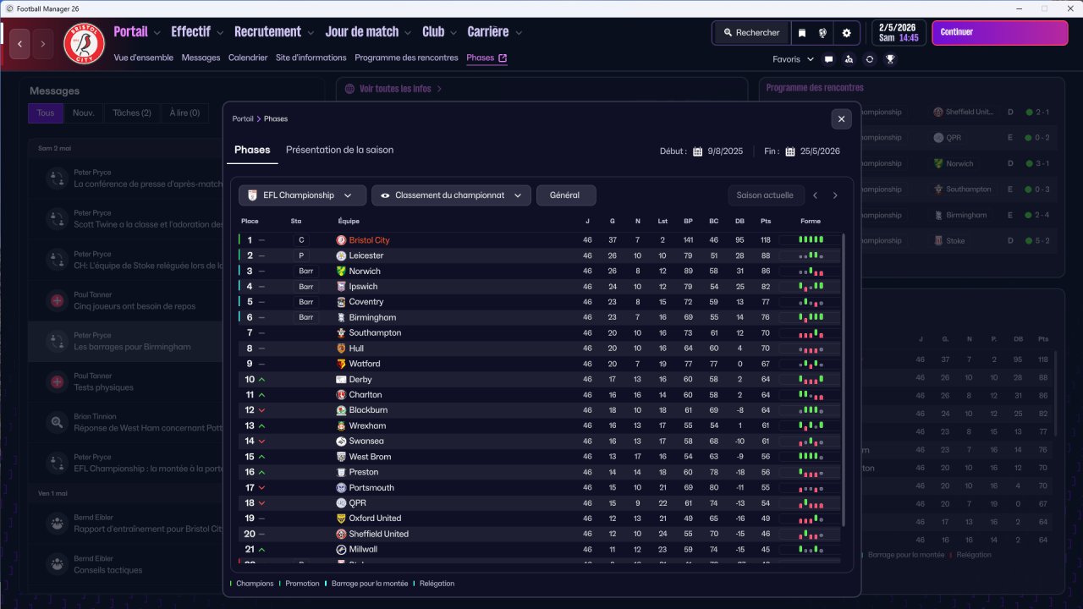Select the À lire (0) messages filter

[184, 113]
